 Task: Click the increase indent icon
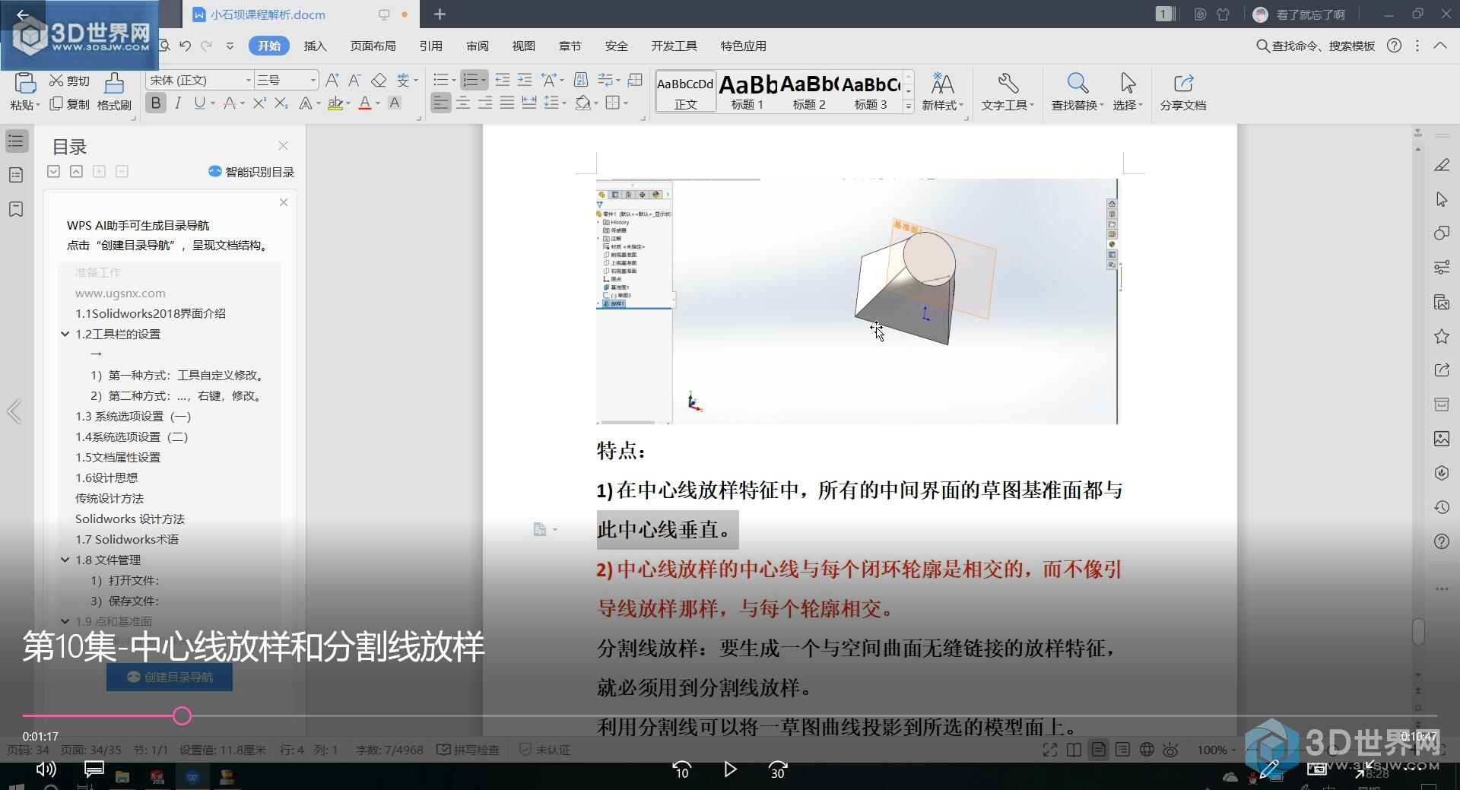click(x=525, y=80)
